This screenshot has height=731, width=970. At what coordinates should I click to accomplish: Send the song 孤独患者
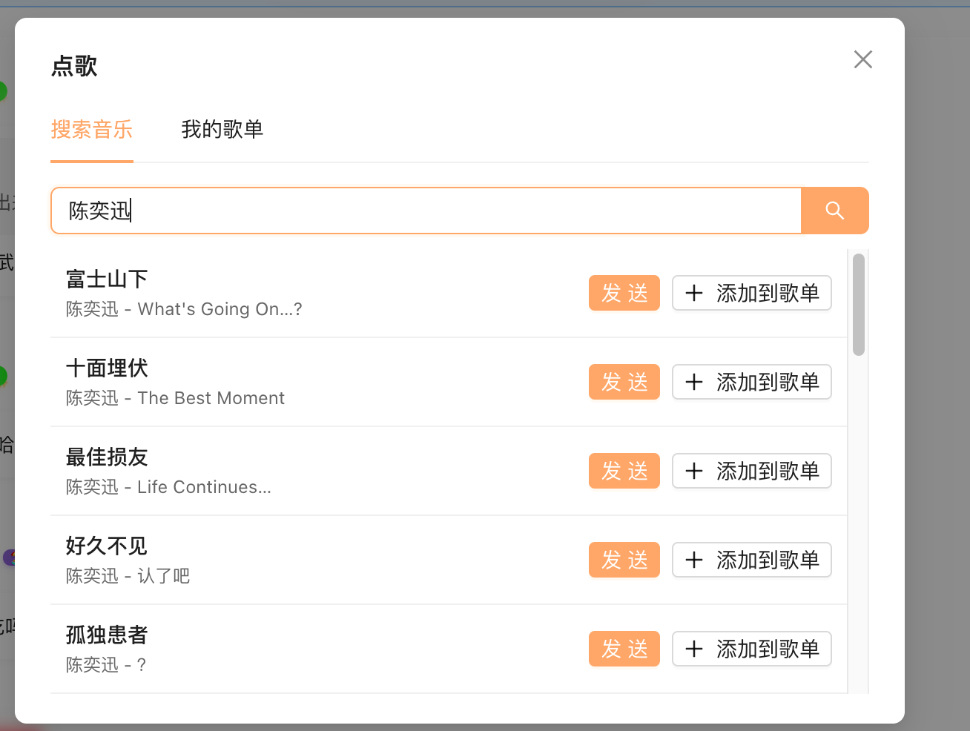624,649
